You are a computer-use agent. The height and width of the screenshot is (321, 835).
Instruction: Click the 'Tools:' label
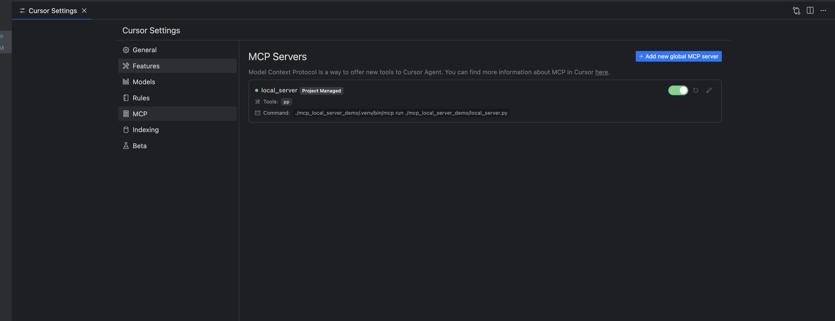[270, 102]
